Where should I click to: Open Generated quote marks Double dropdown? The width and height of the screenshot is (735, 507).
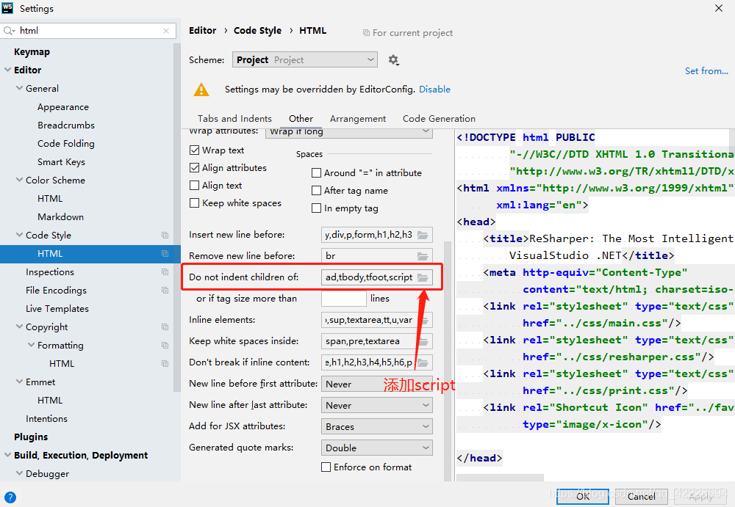pos(377,448)
